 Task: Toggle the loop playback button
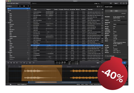30,63
